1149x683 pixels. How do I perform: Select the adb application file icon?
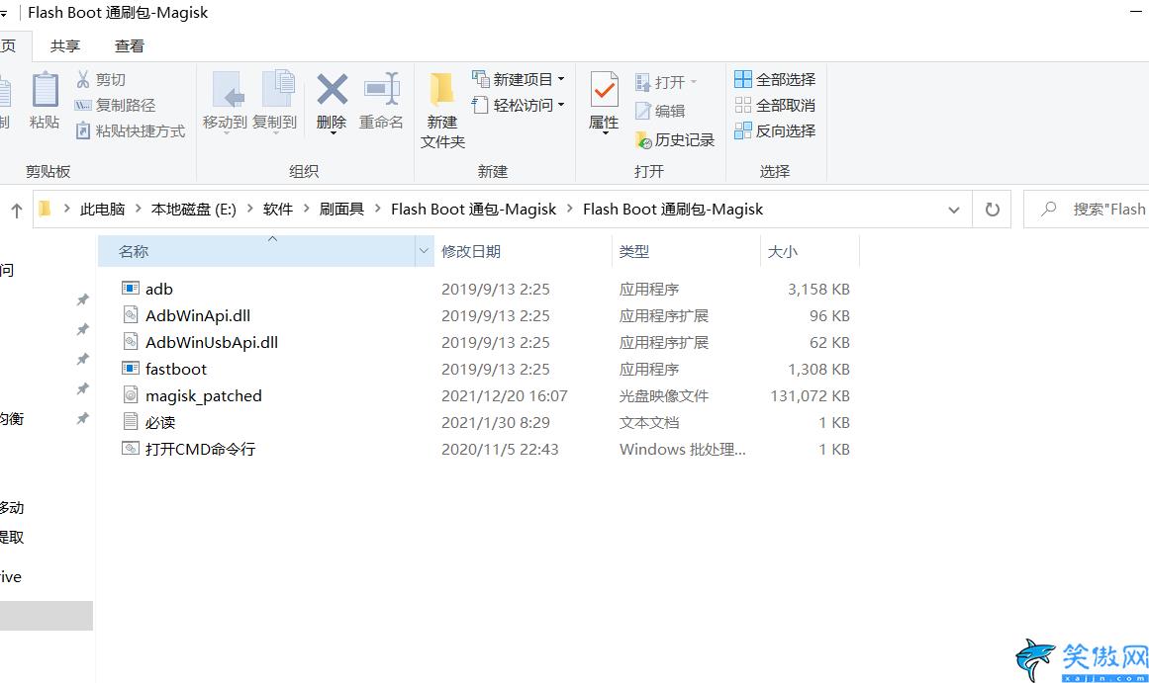131,289
